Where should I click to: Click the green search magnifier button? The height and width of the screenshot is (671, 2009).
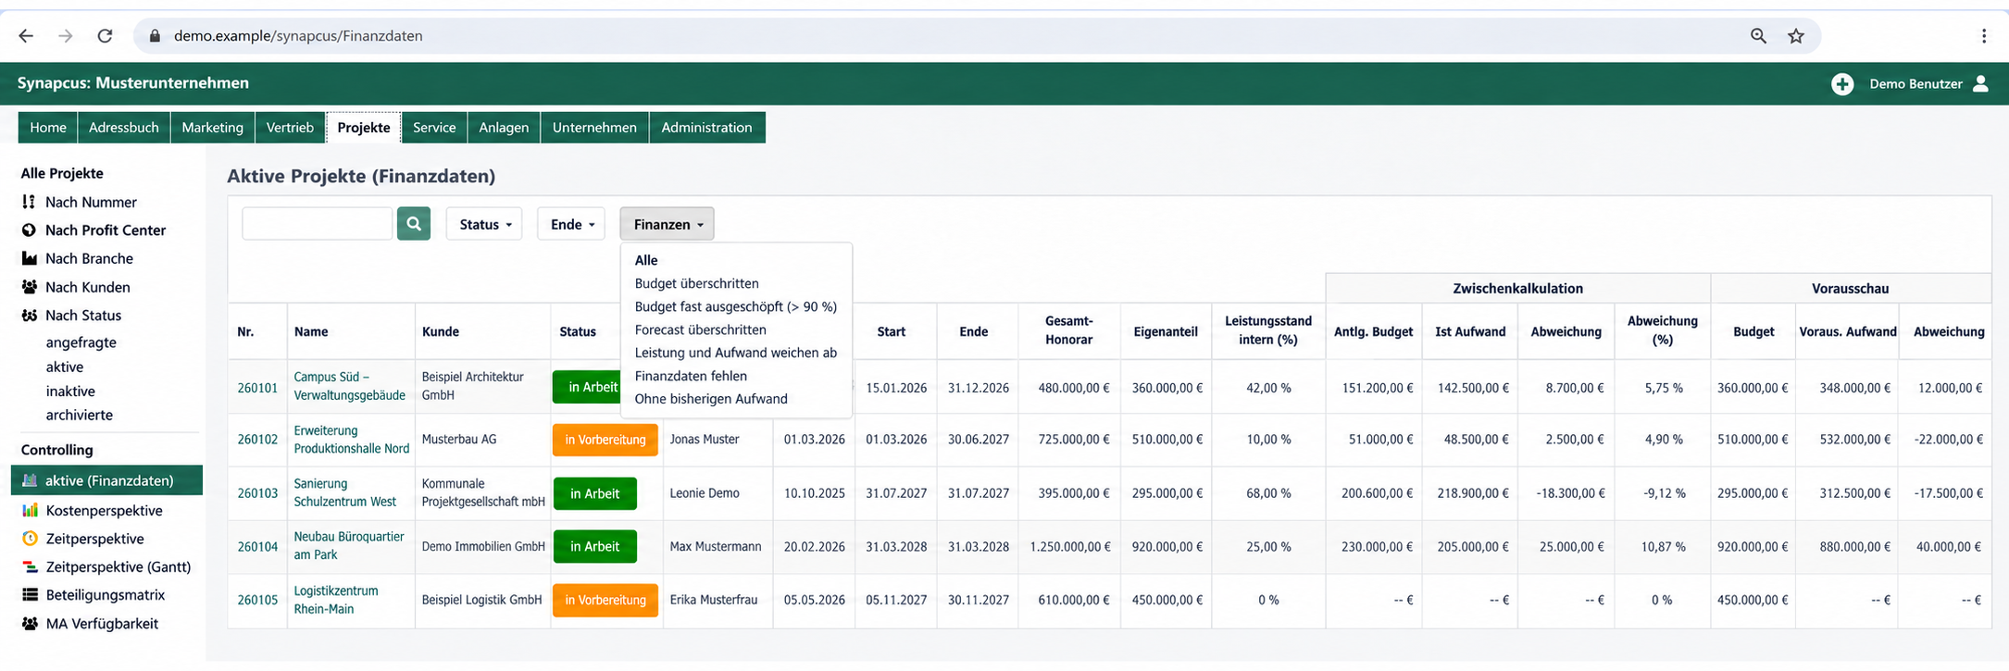(413, 224)
